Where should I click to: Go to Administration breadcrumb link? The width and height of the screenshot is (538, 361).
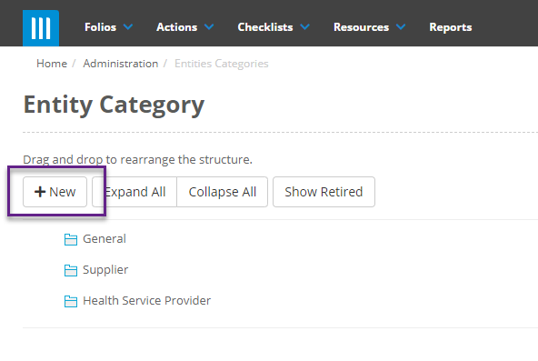point(121,64)
